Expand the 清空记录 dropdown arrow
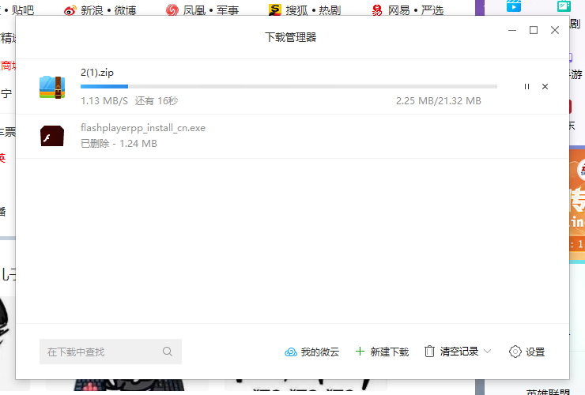This screenshot has width=585, height=395. point(487,352)
